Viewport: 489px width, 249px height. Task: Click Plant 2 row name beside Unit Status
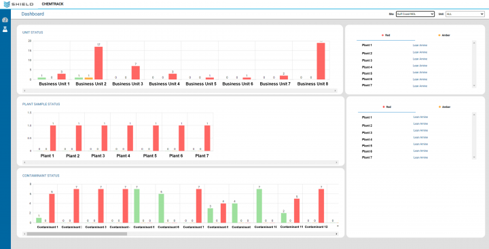(x=367, y=54)
